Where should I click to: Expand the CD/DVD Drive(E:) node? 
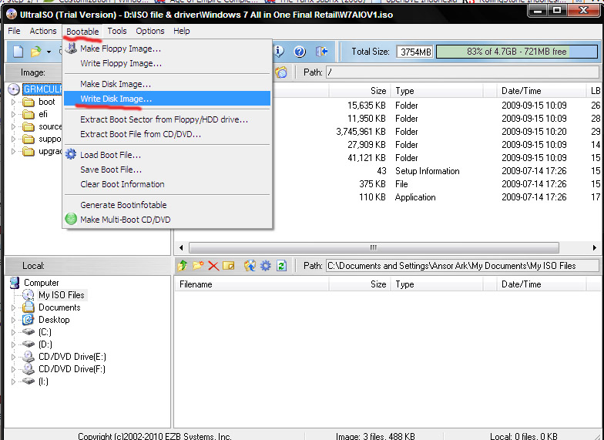point(14,357)
